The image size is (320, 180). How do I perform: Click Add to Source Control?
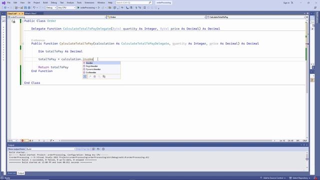coord(273,178)
